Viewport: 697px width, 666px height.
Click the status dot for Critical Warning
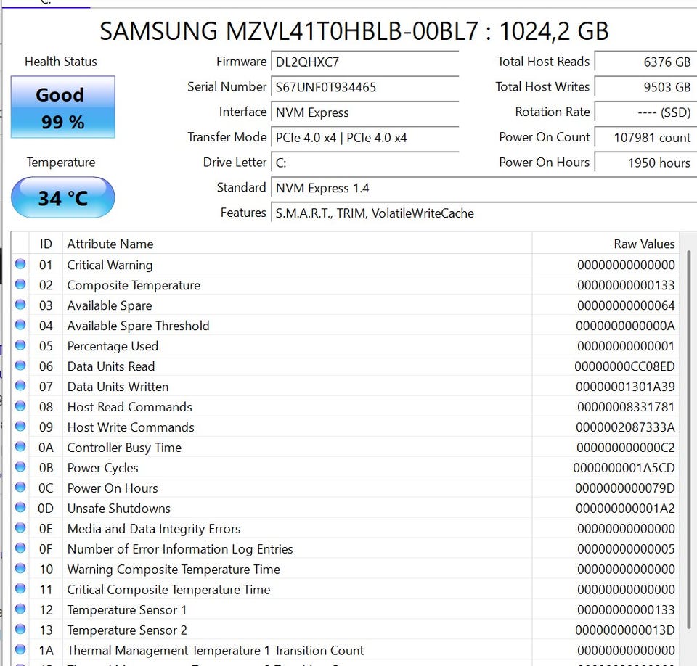pyautogui.click(x=20, y=264)
